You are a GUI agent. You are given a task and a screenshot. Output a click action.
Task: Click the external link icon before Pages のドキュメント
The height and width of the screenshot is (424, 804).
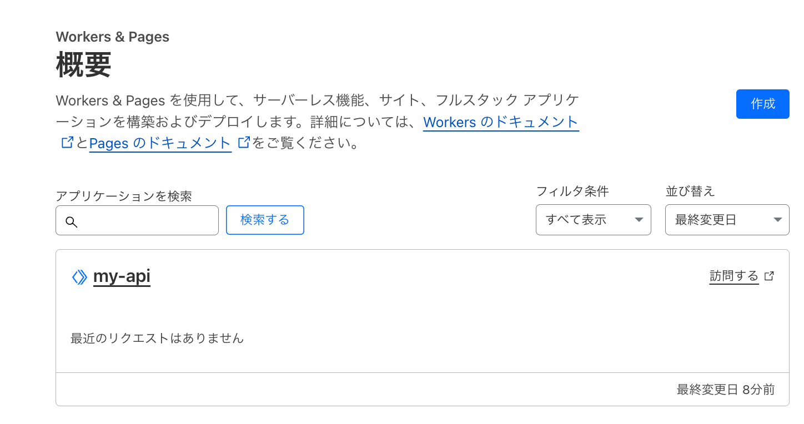pyautogui.click(x=66, y=142)
